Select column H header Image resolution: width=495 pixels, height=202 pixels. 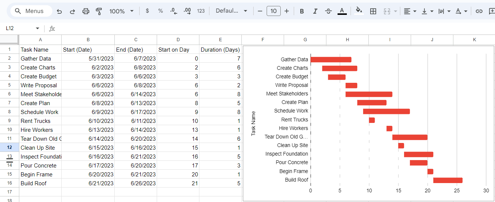(348, 40)
